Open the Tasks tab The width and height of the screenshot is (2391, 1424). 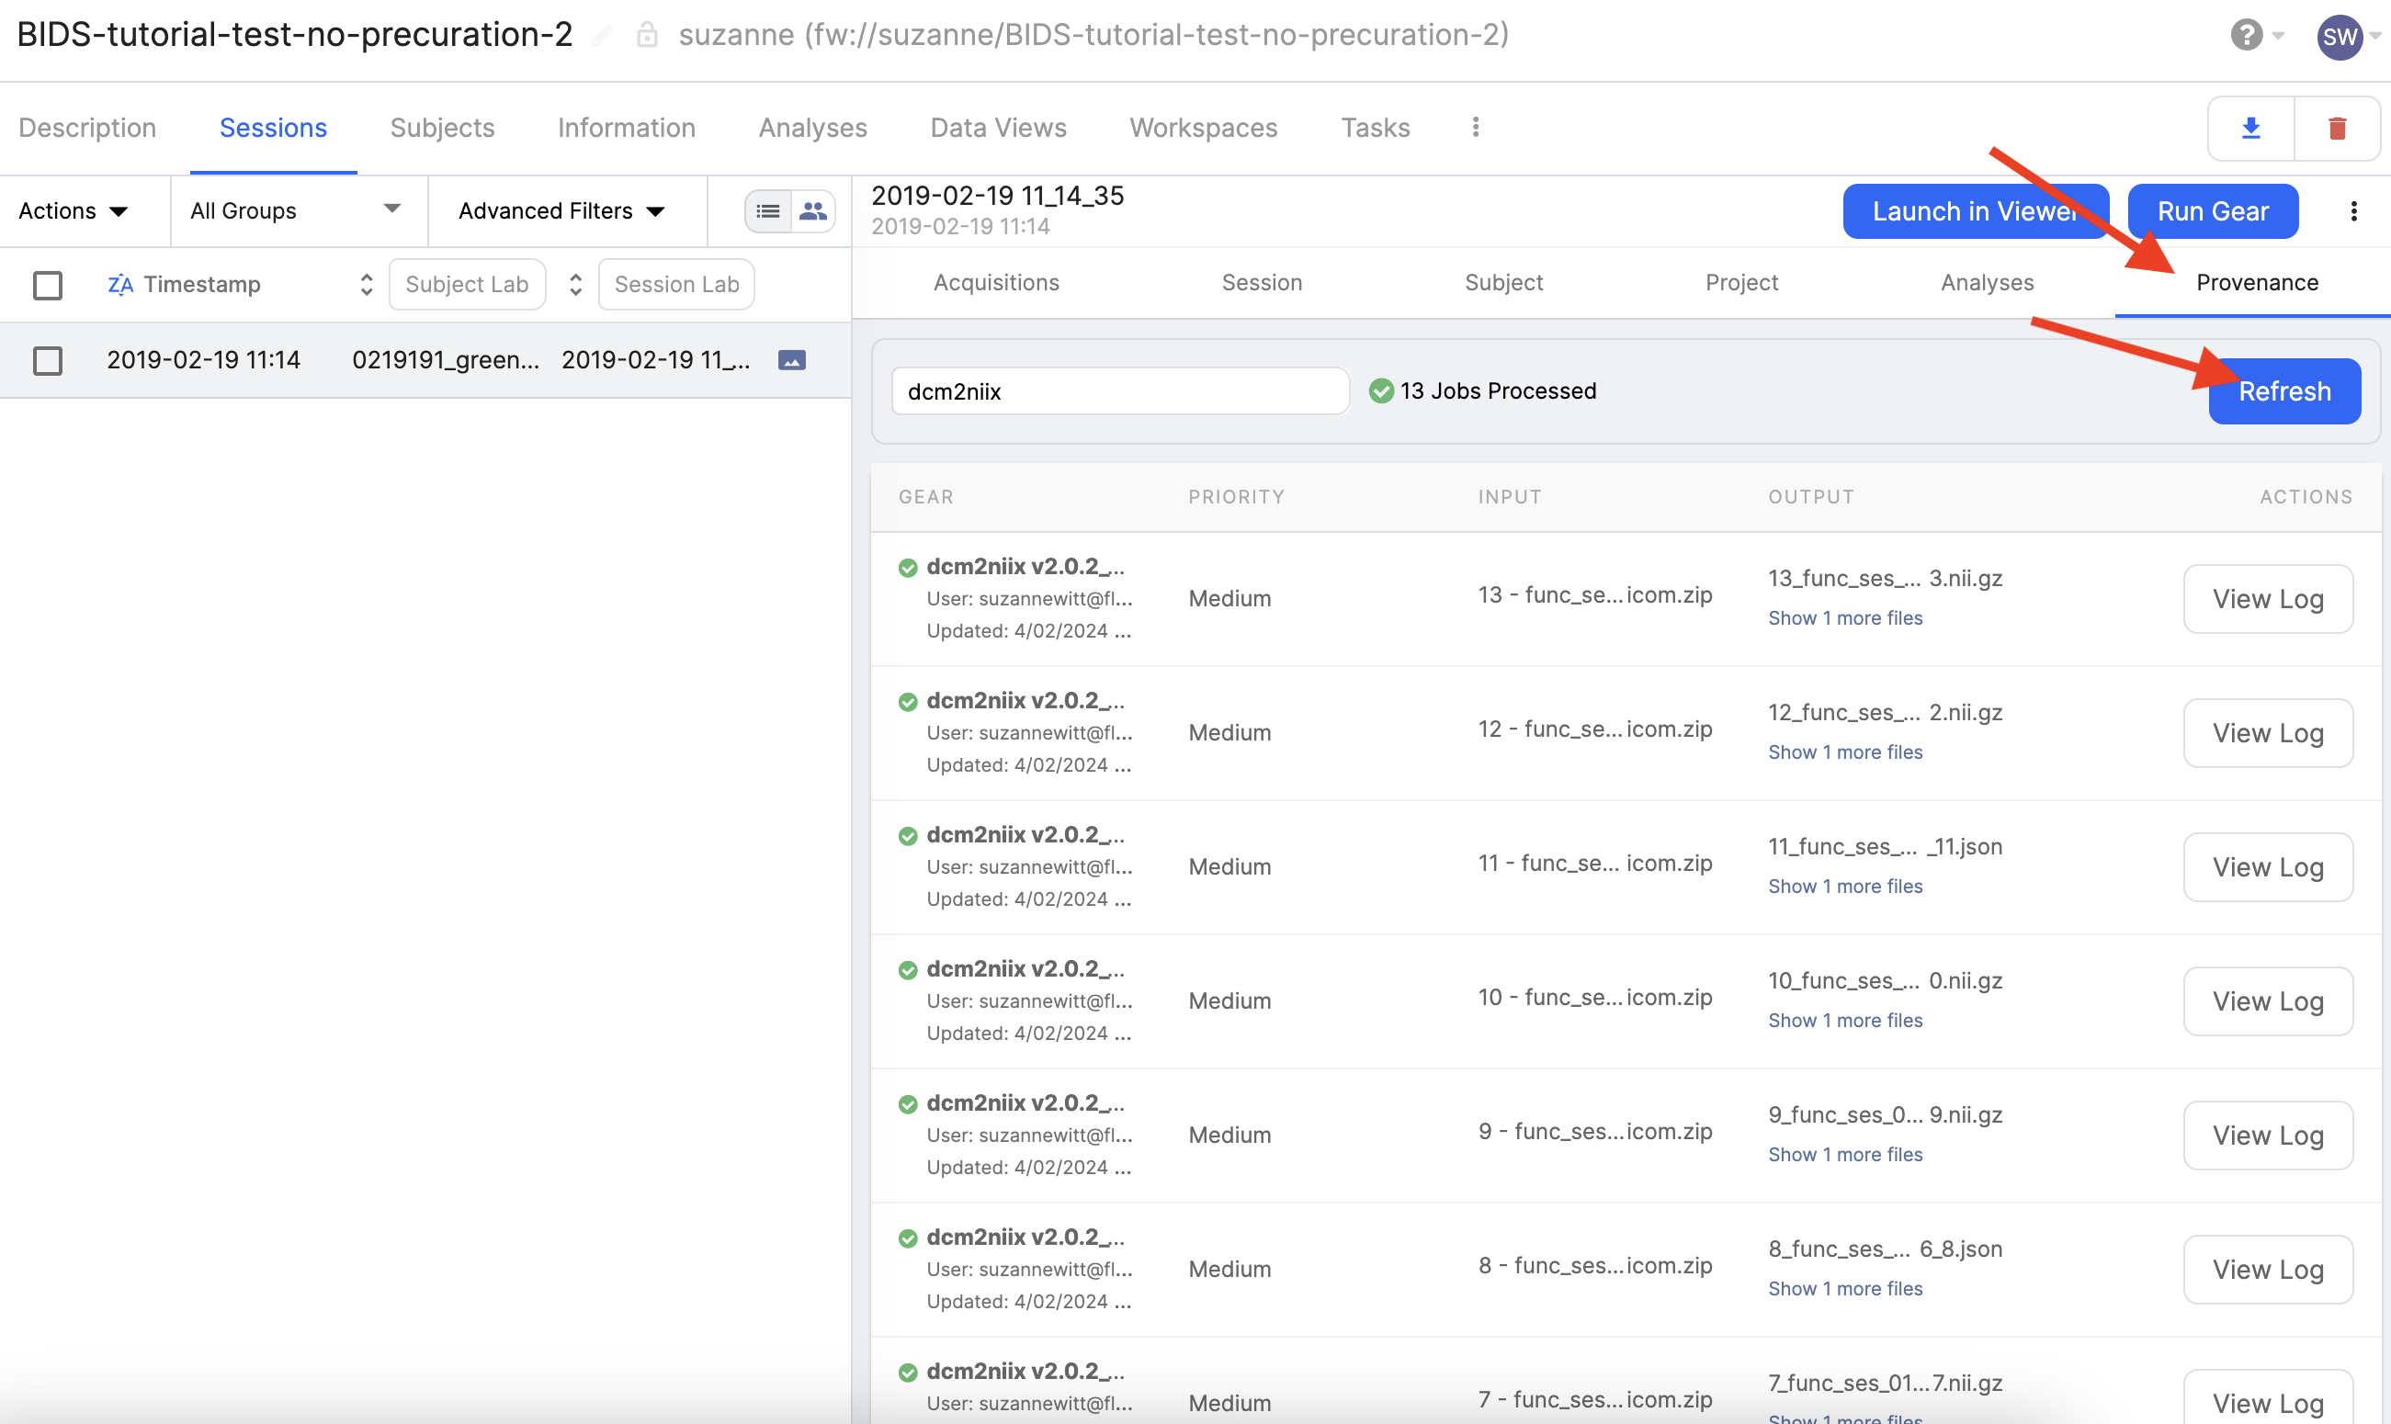pyautogui.click(x=1375, y=128)
